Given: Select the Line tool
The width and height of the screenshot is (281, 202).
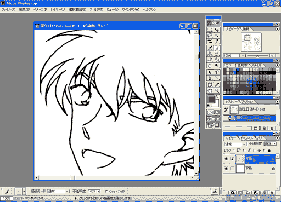Looking at the screenshot, I should pyautogui.click(x=217, y=78).
